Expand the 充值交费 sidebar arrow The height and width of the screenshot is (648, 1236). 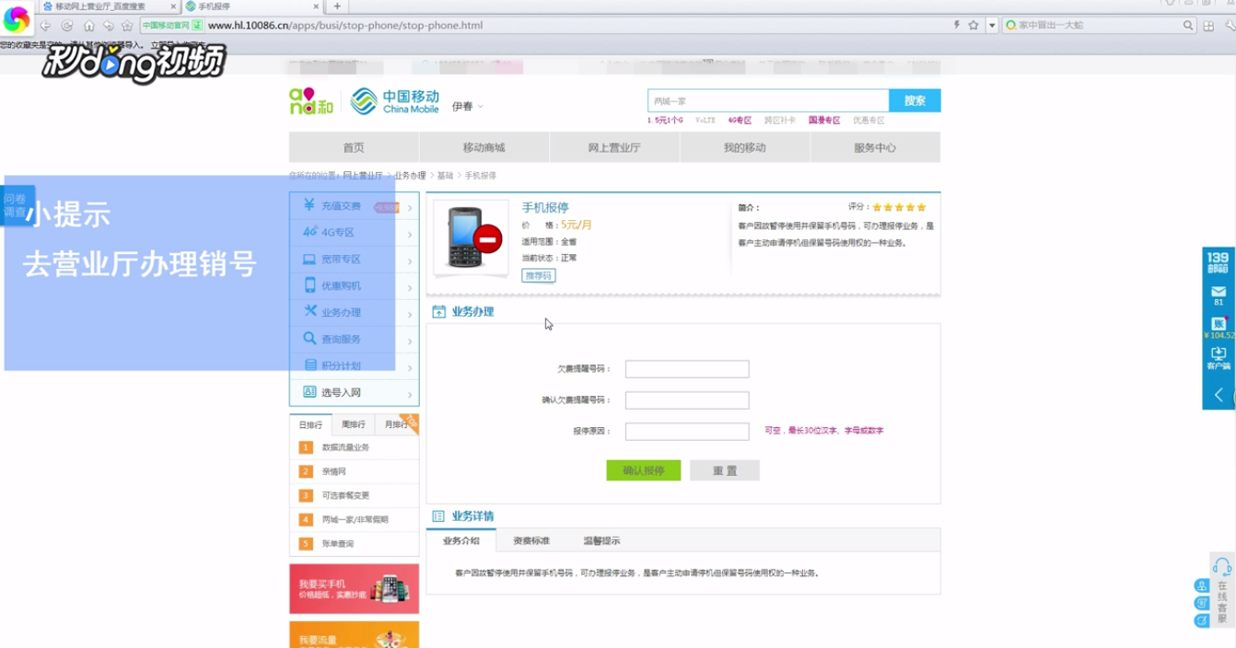[x=410, y=208]
